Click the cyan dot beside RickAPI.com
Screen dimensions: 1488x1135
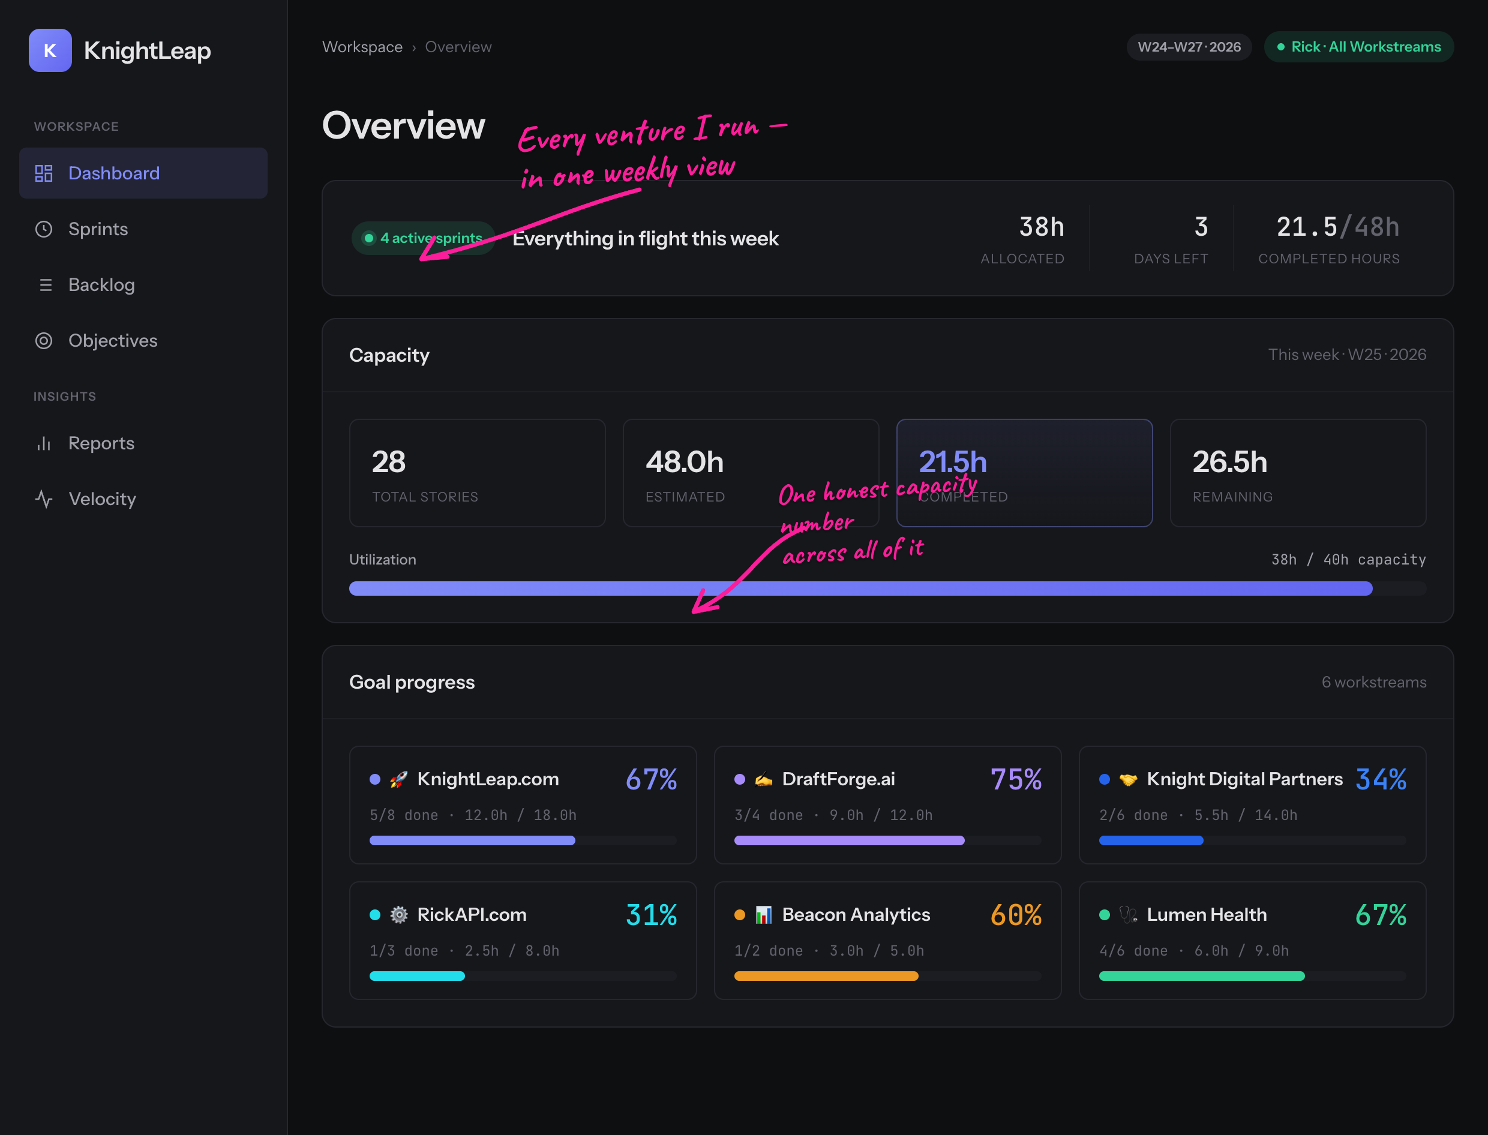coord(375,915)
